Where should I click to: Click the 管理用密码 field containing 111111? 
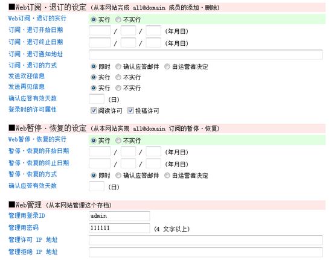tap(120, 228)
